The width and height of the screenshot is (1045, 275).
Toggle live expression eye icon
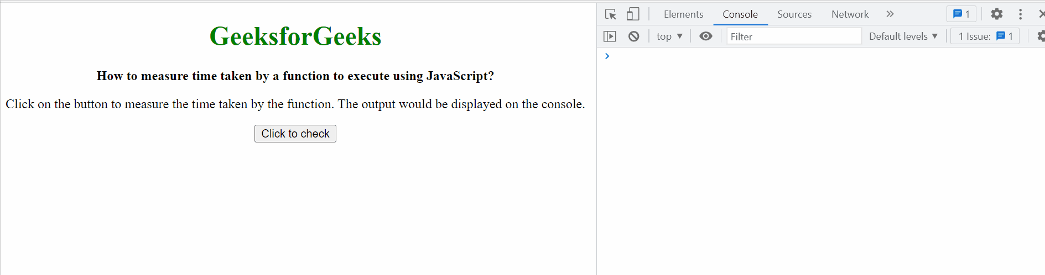(x=706, y=36)
